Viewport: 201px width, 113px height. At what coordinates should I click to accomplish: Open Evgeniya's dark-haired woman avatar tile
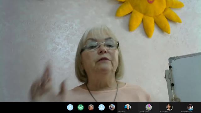tap(170, 107)
